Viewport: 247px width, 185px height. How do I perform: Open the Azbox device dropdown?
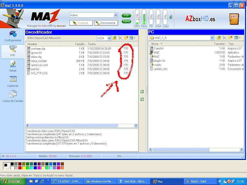115,15
